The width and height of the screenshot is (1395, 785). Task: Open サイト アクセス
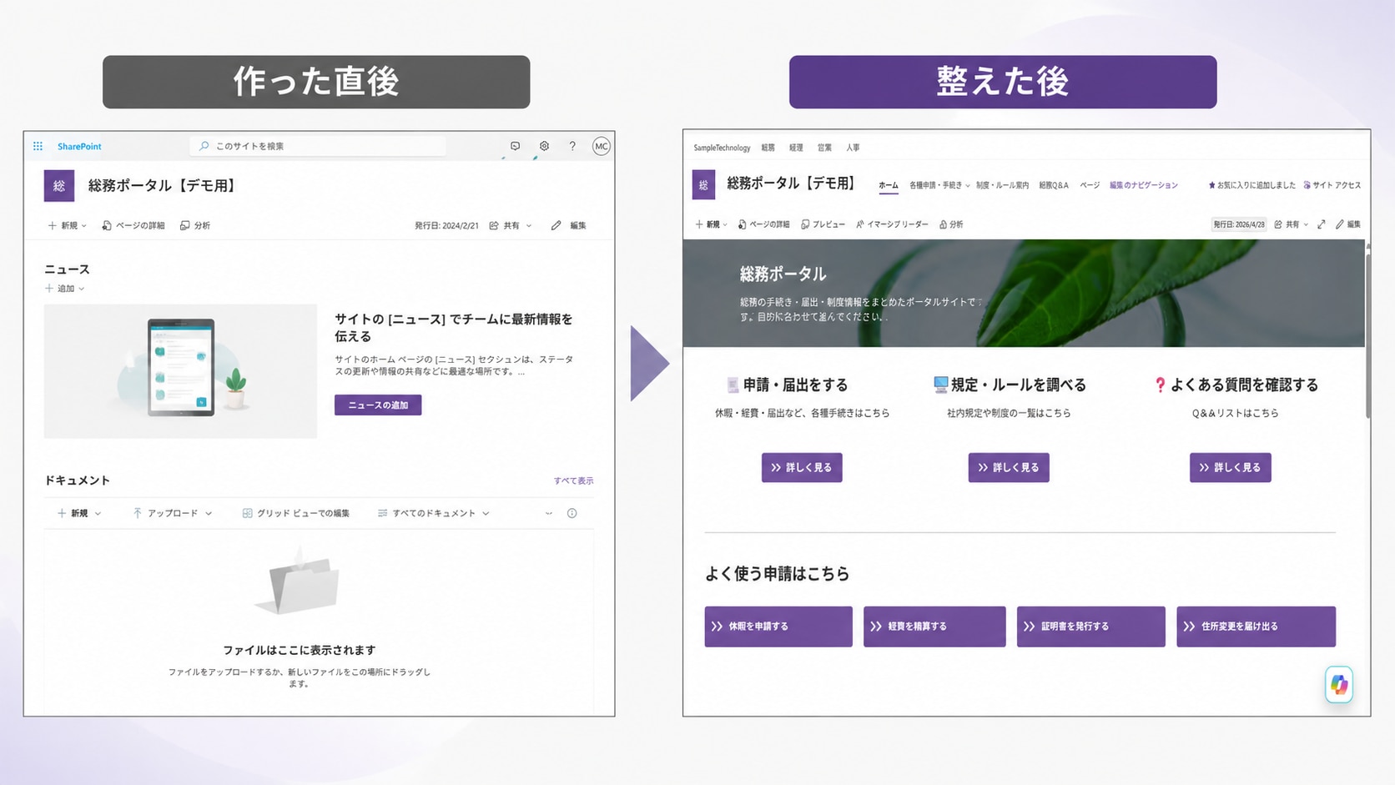pos(1332,185)
